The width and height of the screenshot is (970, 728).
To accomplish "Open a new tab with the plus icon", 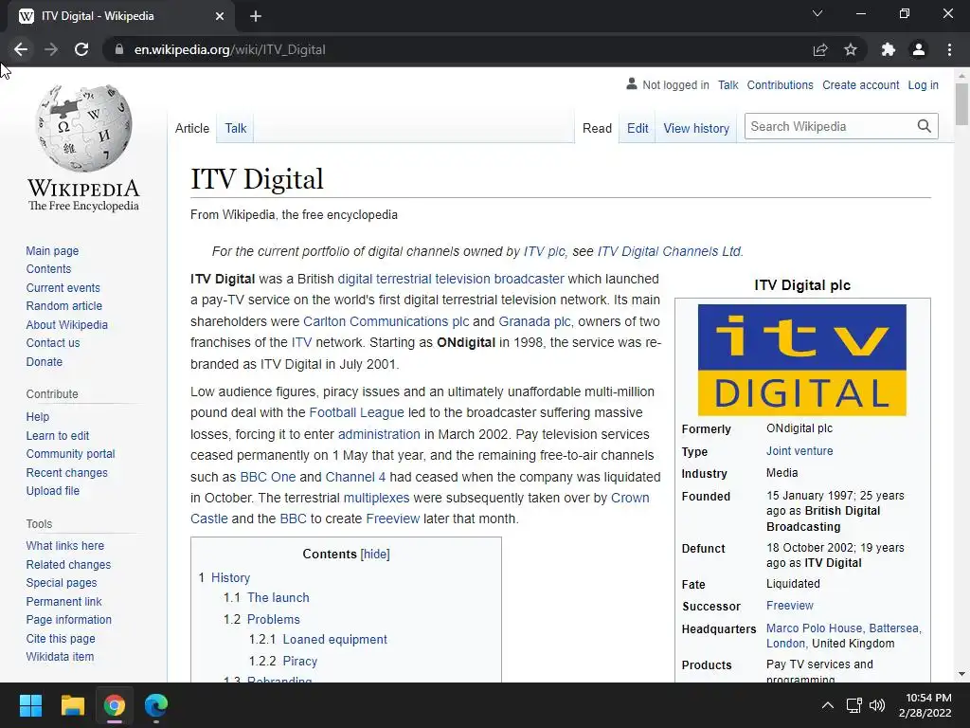I will [256, 16].
